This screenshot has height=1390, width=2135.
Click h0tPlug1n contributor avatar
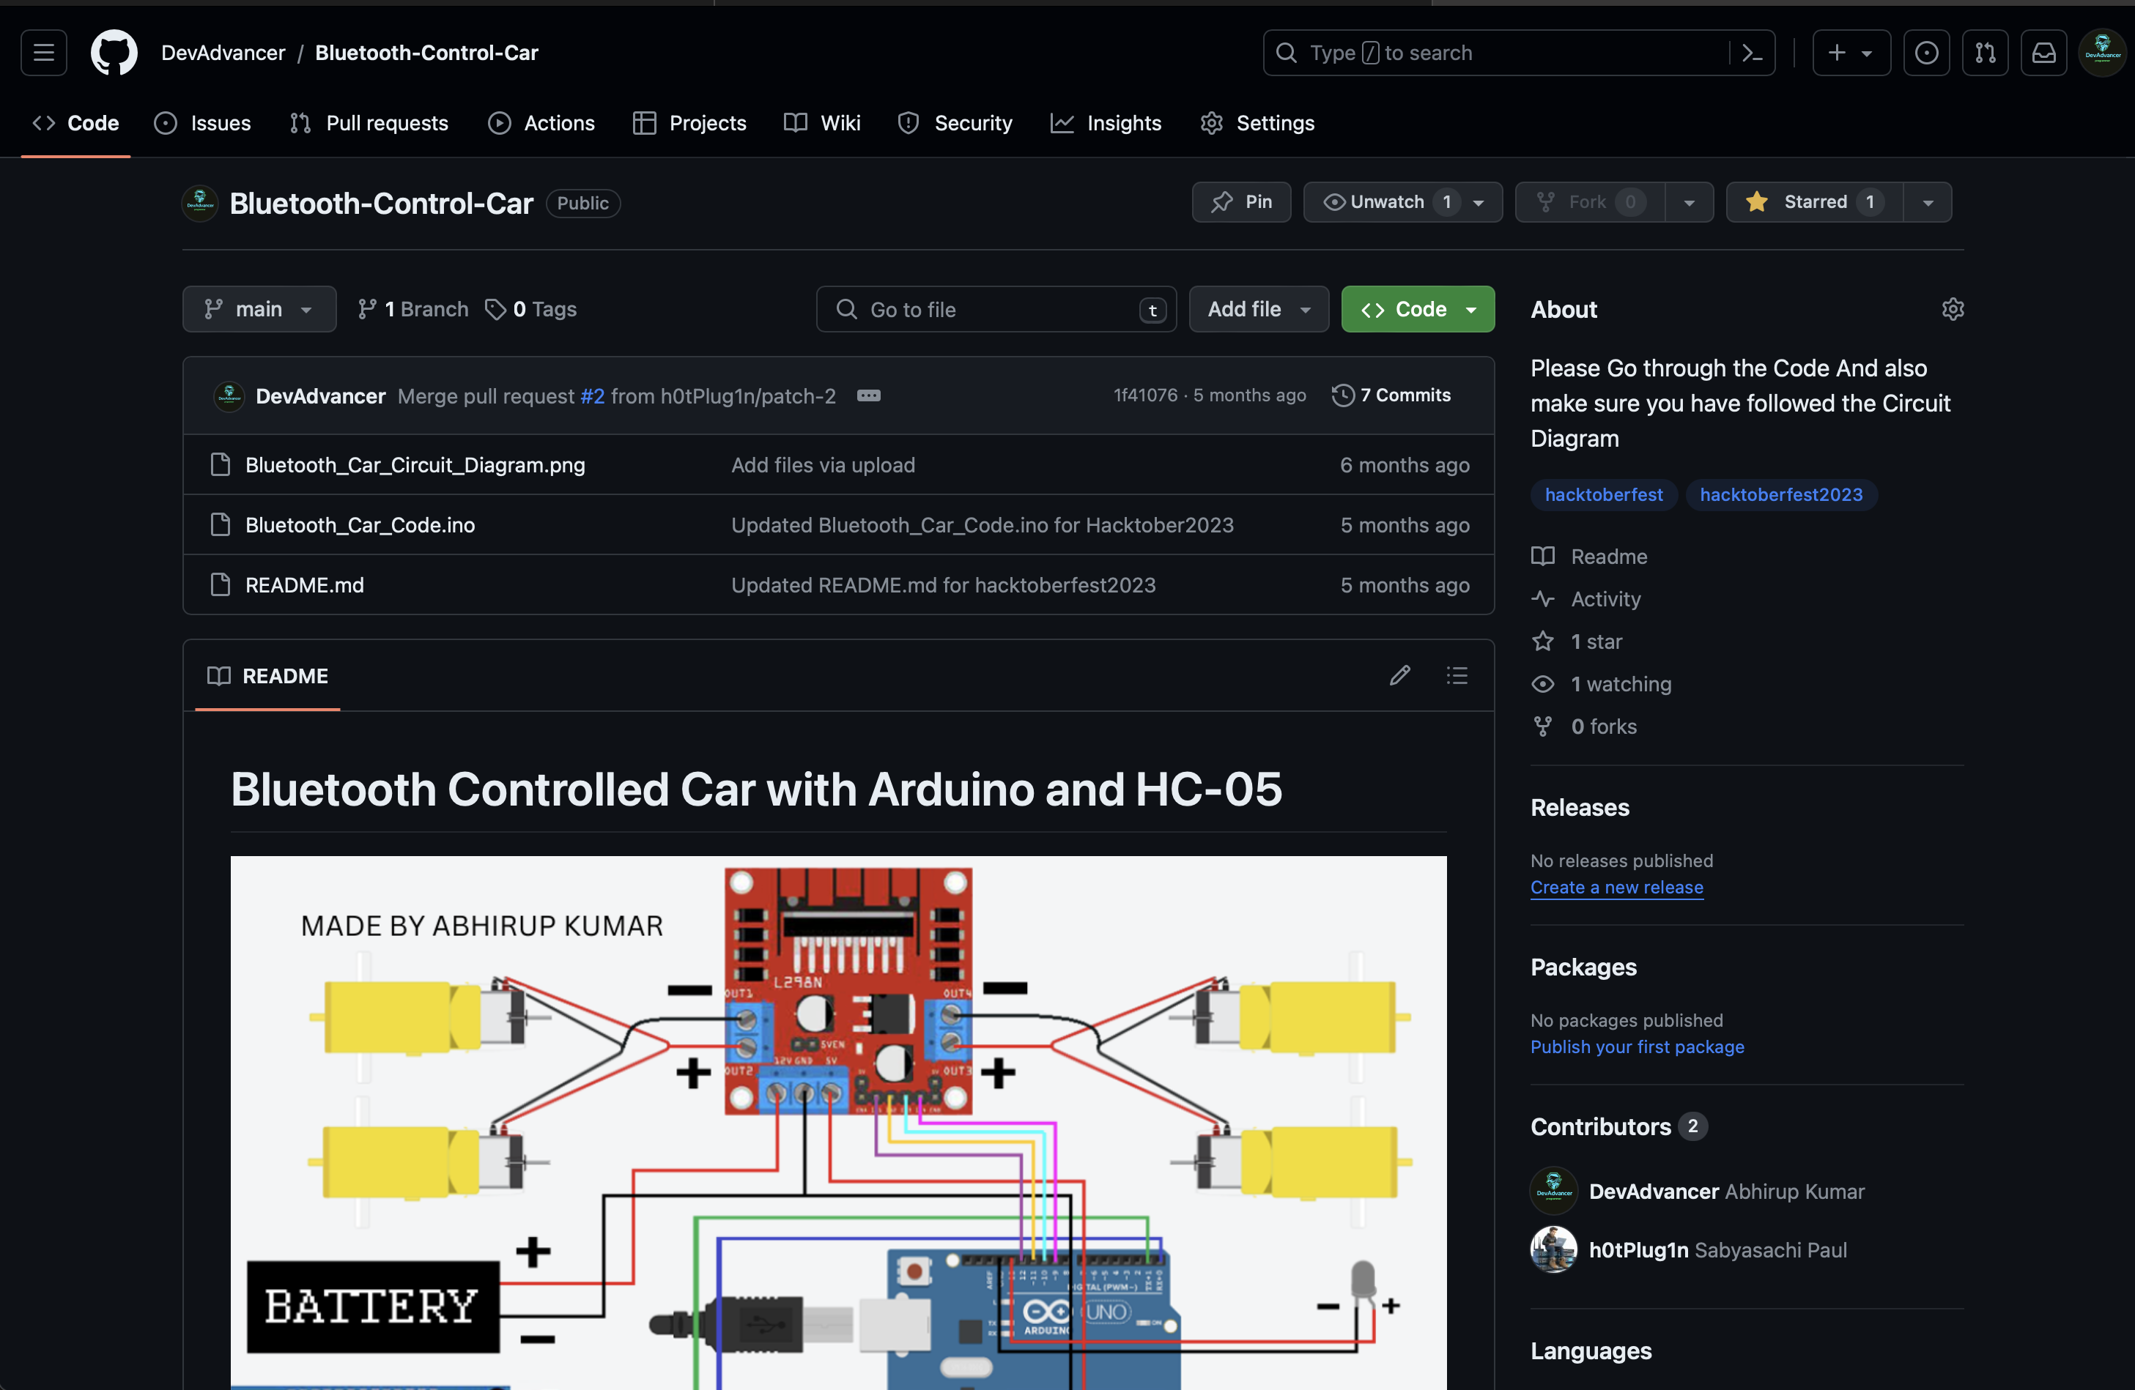pos(1554,1249)
